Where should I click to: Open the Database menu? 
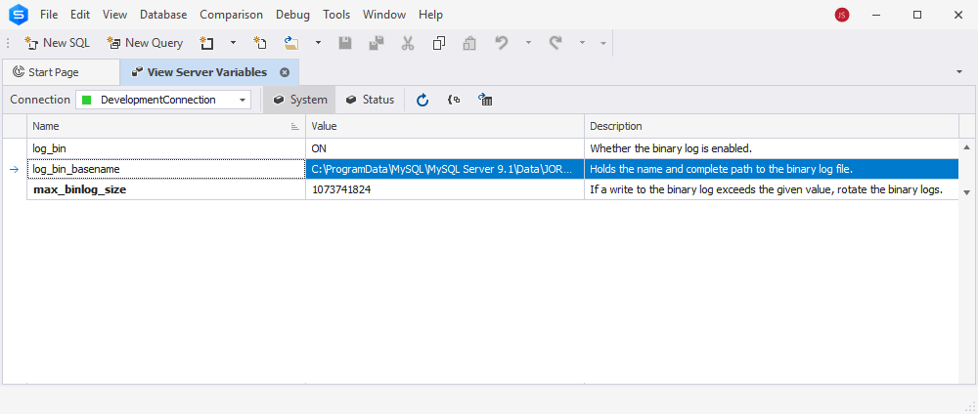point(163,15)
